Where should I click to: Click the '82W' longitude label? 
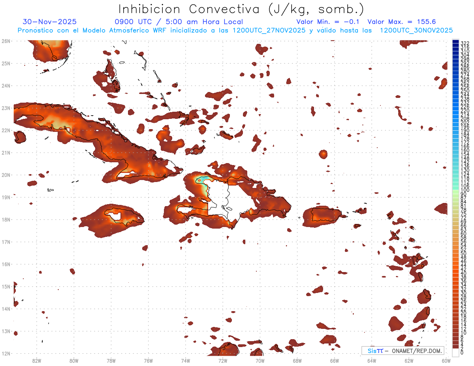[37, 360]
